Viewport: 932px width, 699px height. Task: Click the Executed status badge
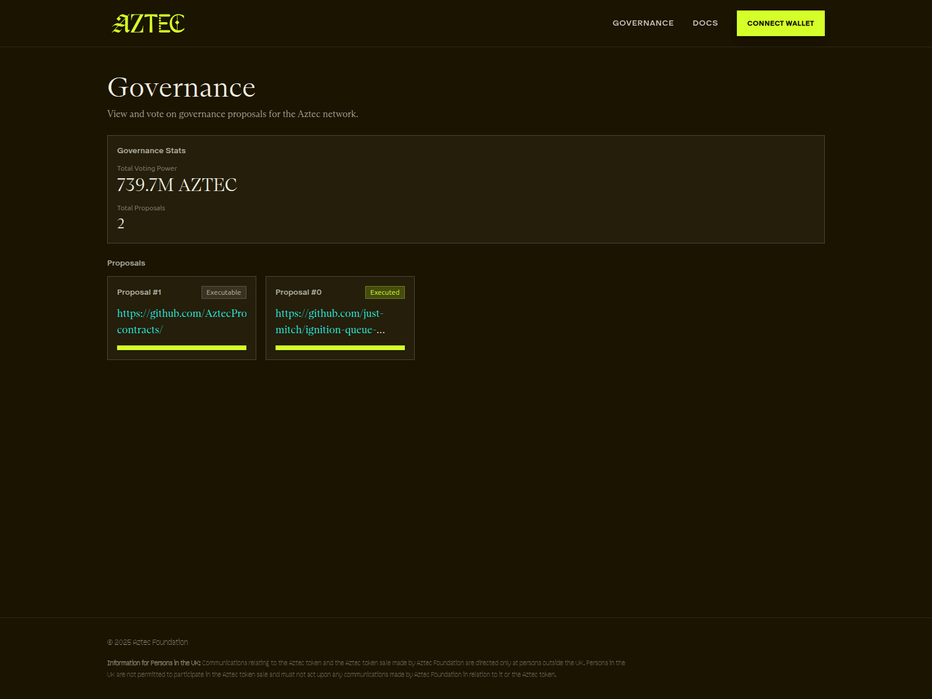coord(384,292)
